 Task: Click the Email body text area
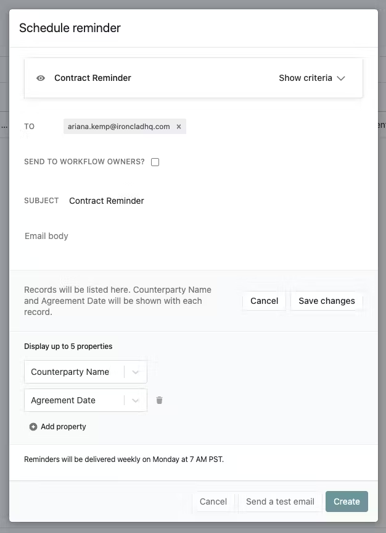point(194,245)
